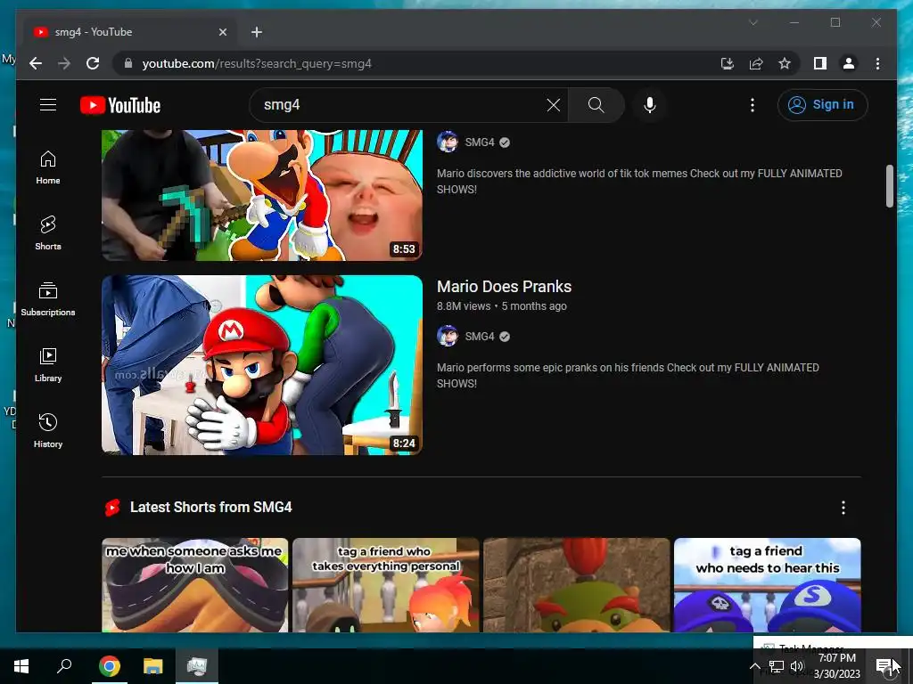Open Chrome three-dot menu
Viewport: 913px width, 684px height.
pyautogui.click(x=877, y=63)
